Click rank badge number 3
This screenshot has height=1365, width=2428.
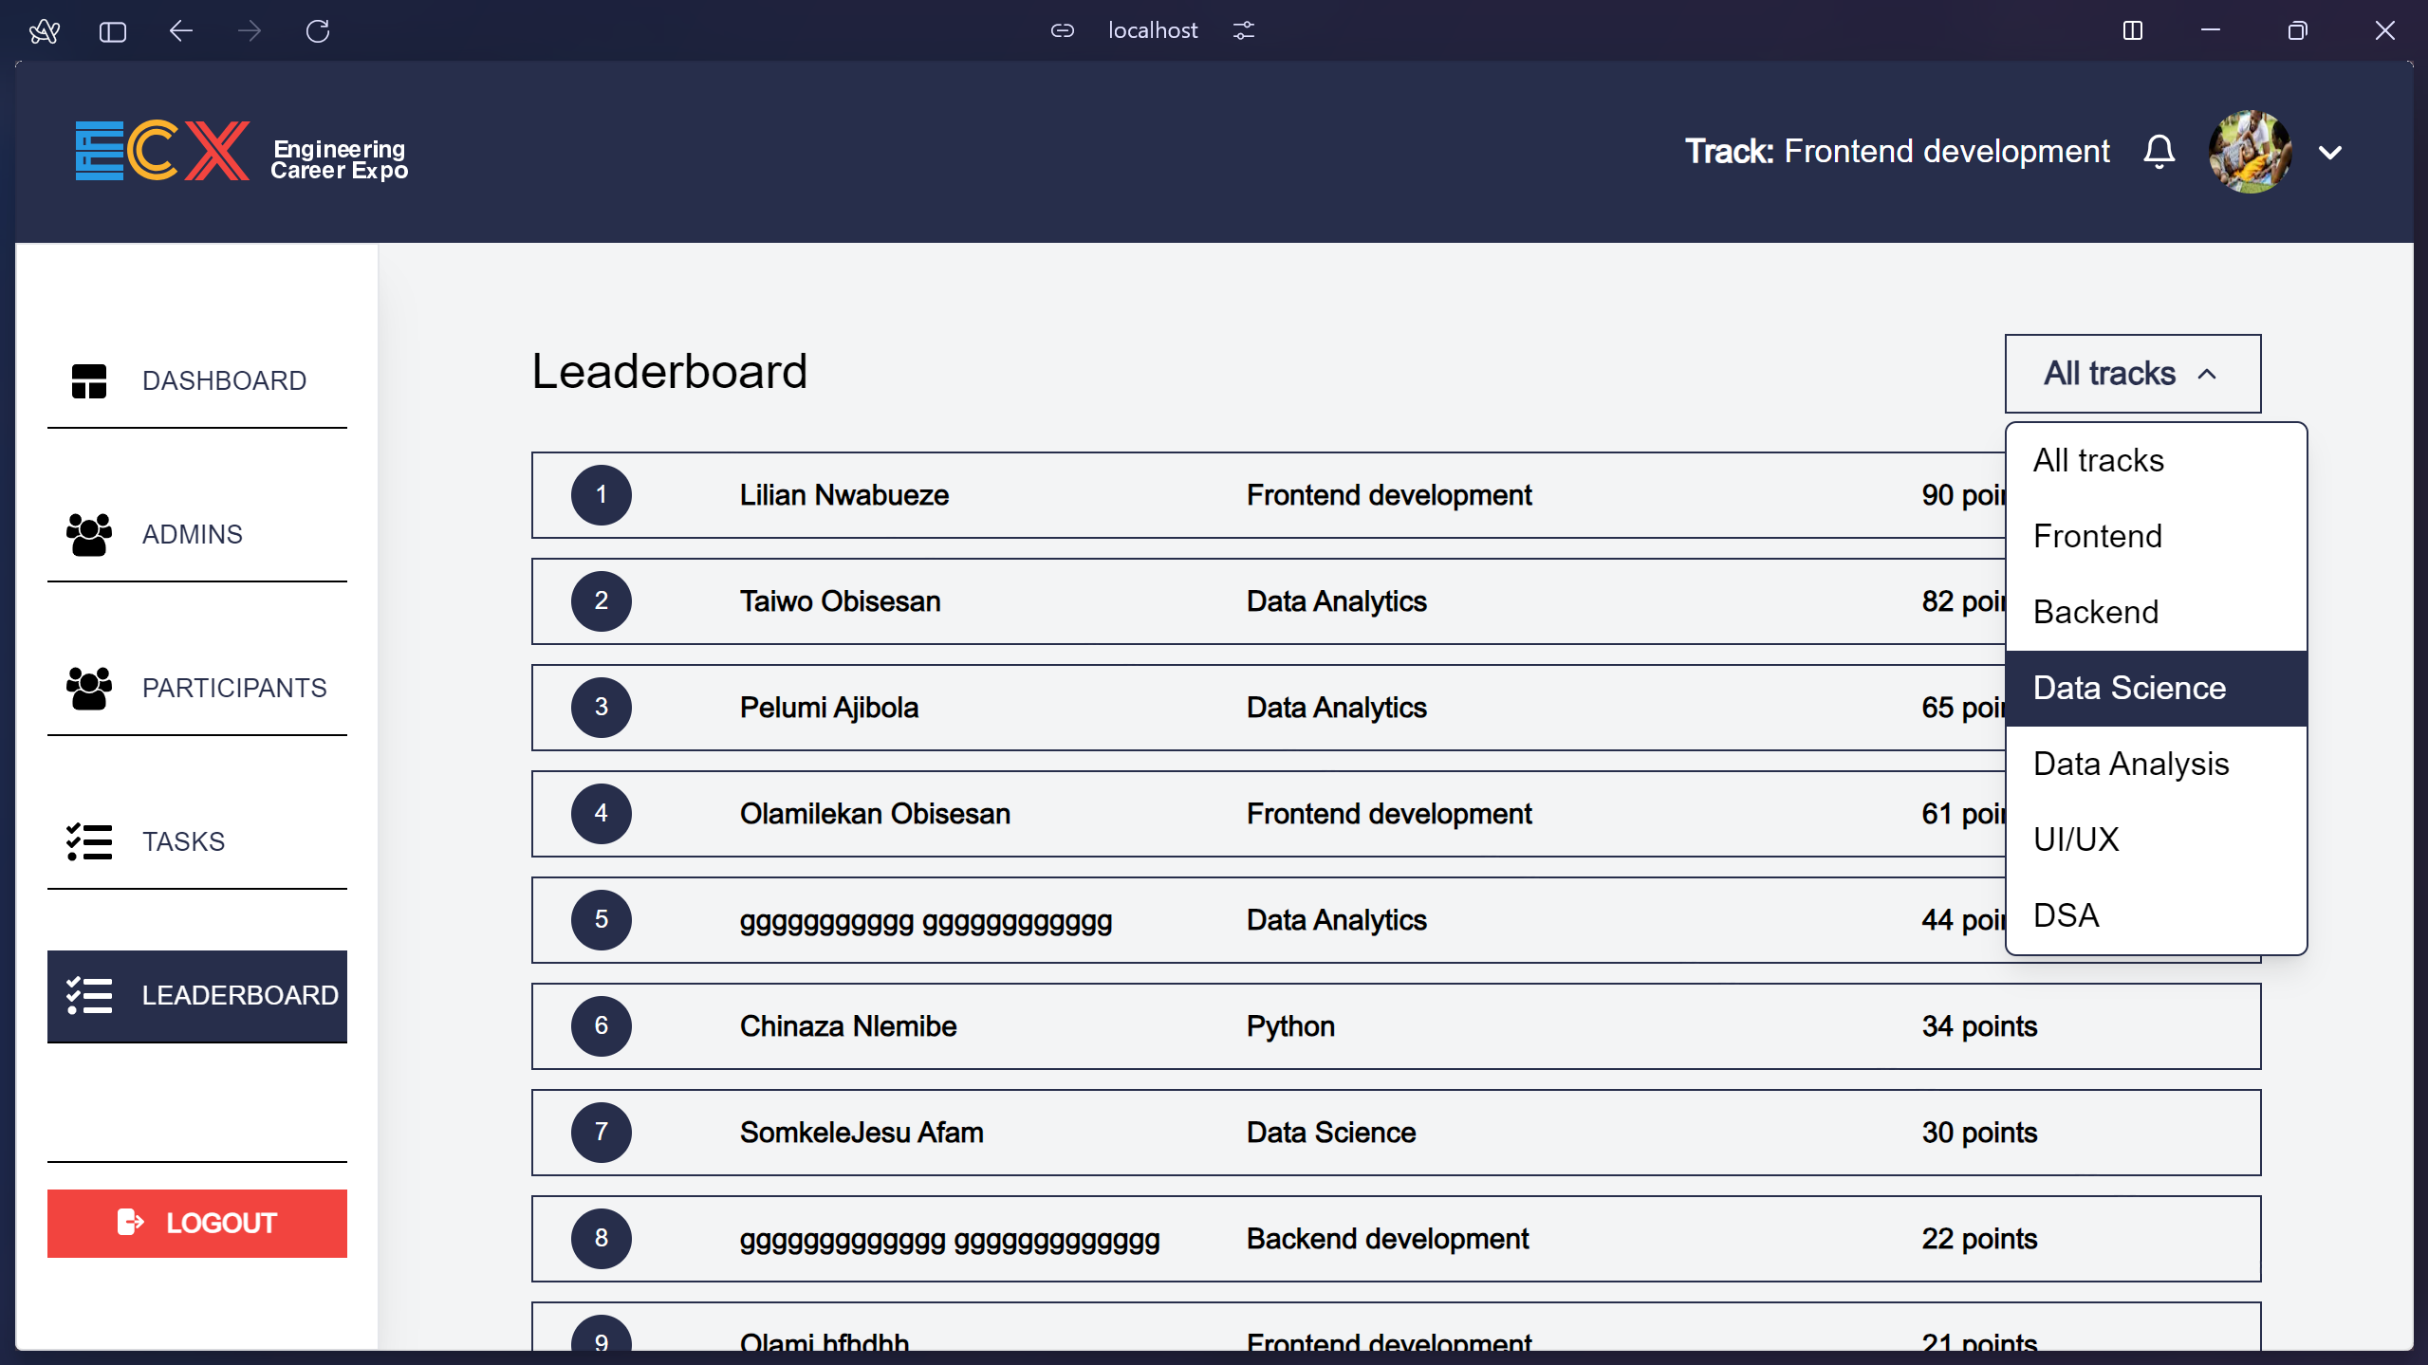(602, 708)
